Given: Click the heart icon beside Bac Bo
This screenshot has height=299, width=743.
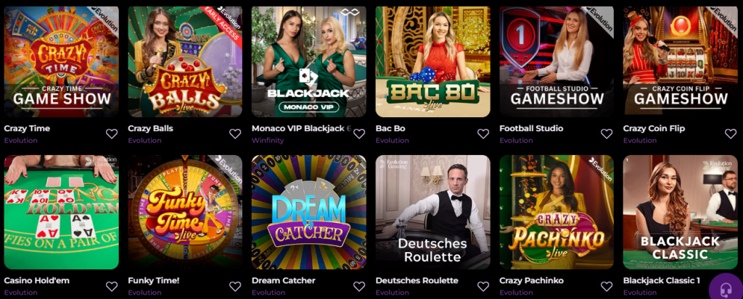Looking at the screenshot, I should (x=483, y=134).
